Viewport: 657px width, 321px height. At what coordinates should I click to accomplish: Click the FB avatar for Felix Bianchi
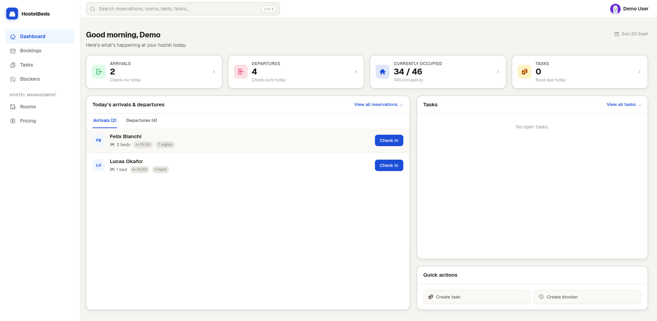(x=99, y=140)
